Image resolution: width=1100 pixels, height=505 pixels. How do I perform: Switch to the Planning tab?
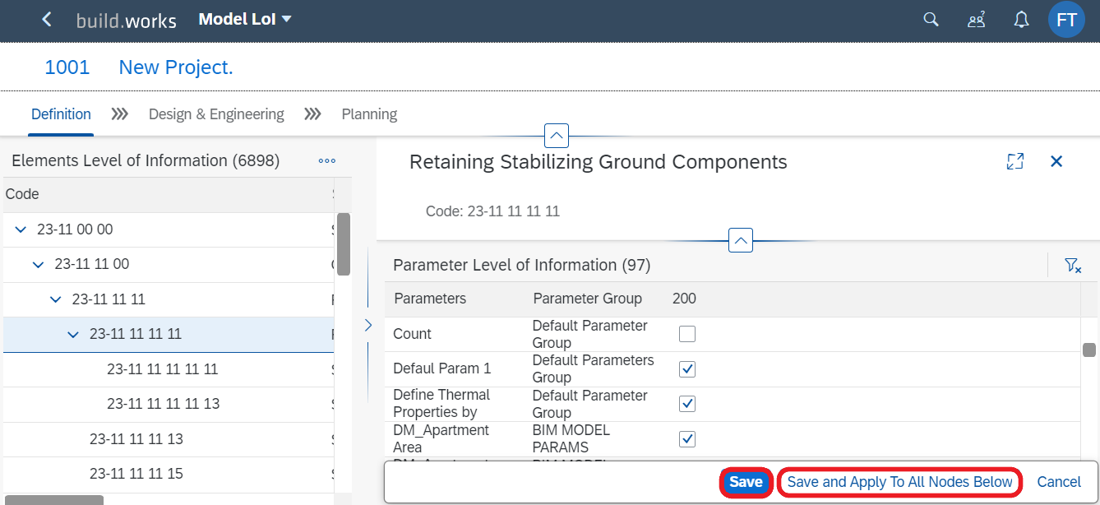[x=369, y=114]
